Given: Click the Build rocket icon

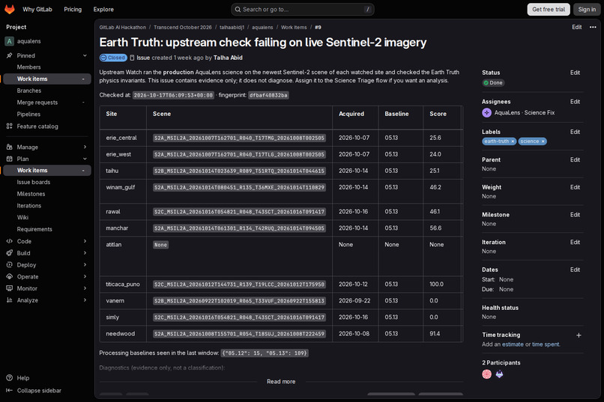Looking at the screenshot, I should pos(9,253).
